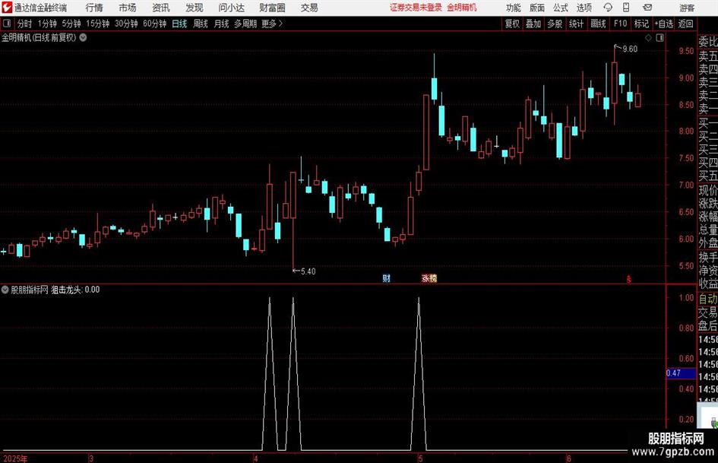Switch to the 分时 period tab

pyautogui.click(x=25, y=24)
